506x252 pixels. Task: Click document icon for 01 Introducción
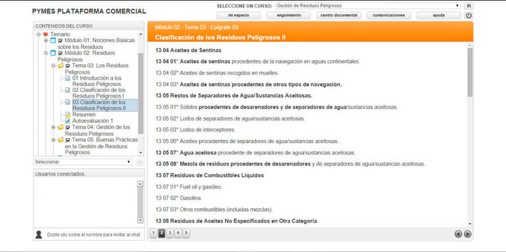[67, 78]
